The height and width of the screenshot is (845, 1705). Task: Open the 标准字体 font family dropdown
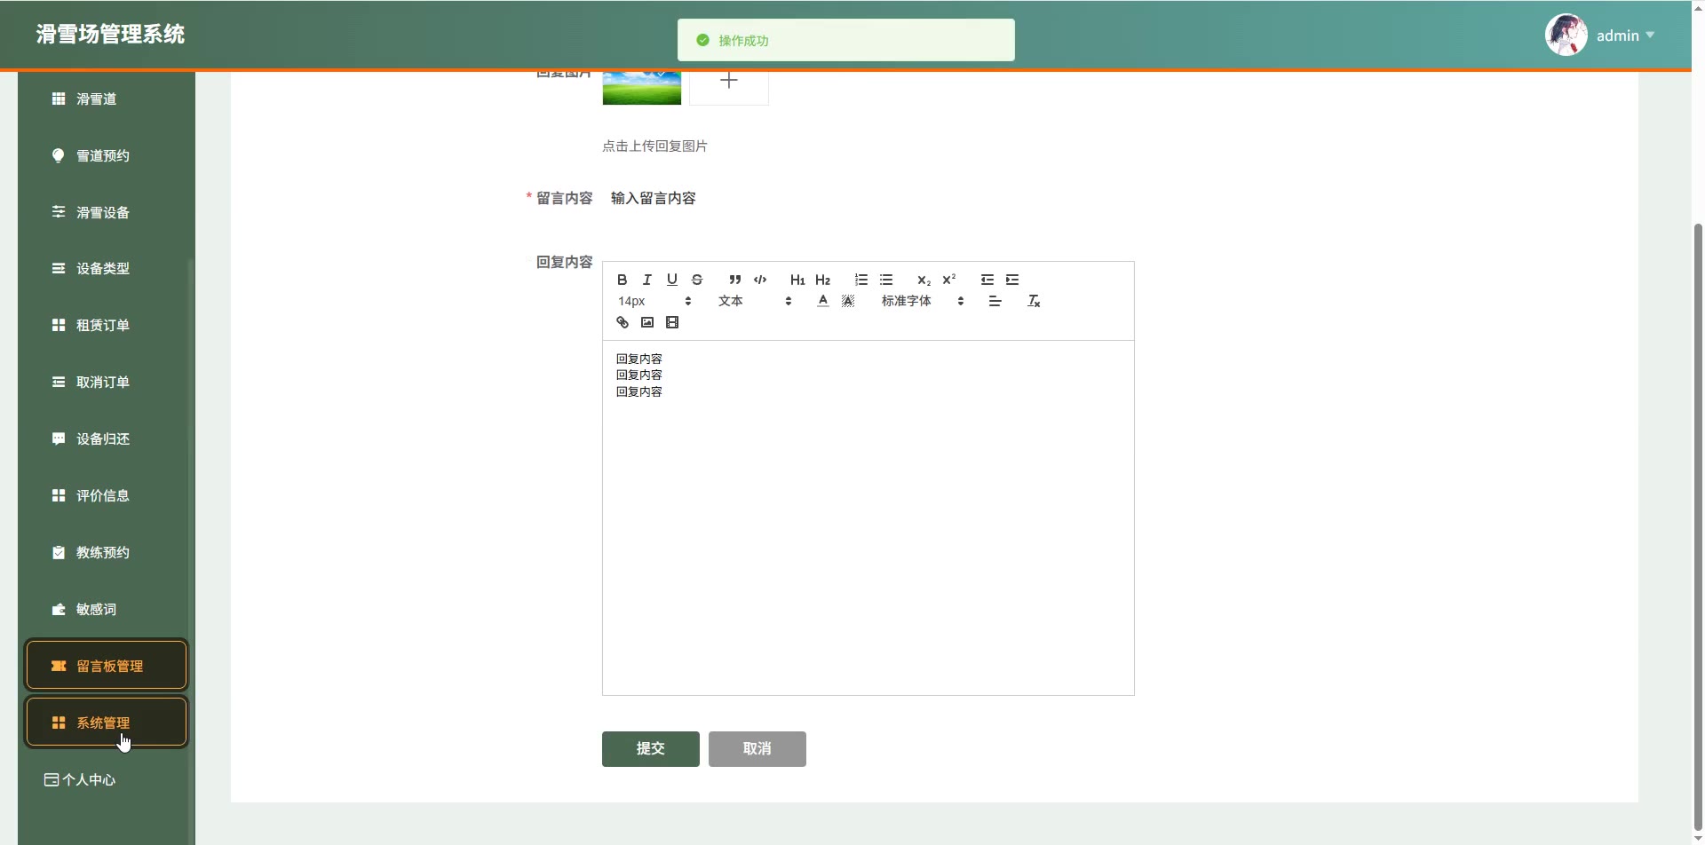tap(923, 301)
